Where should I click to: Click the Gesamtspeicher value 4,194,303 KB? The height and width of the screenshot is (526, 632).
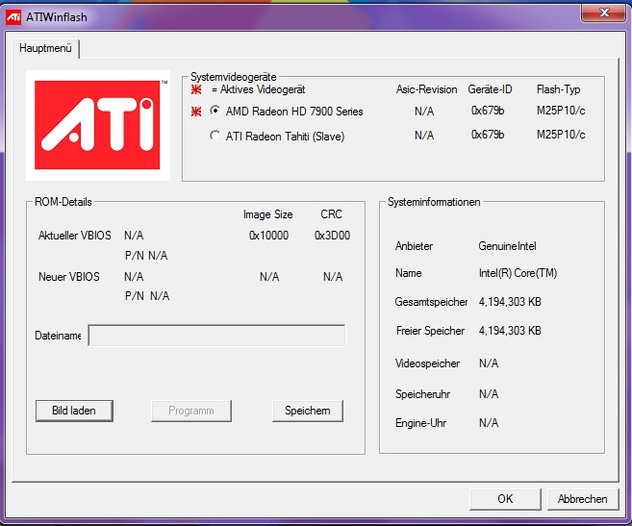pyautogui.click(x=510, y=302)
